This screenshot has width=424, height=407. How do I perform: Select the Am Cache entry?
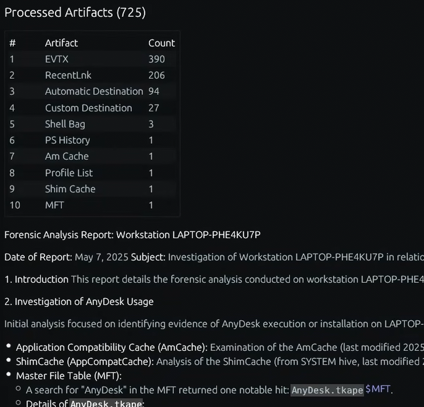[92, 156]
